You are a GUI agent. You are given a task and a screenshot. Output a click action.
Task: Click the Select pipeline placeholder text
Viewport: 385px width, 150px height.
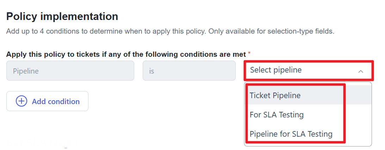pyautogui.click(x=276, y=70)
